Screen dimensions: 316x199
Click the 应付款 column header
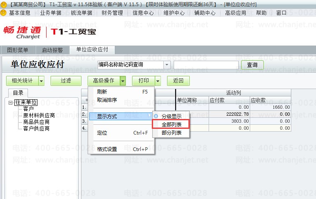point(229,100)
